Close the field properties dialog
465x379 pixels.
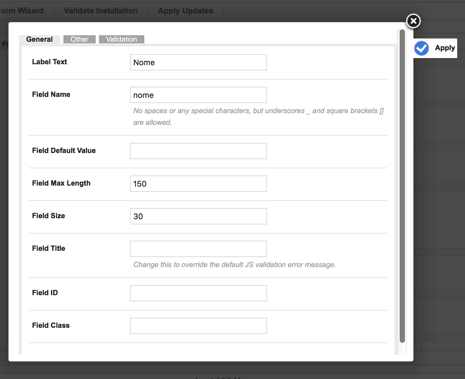pos(413,21)
